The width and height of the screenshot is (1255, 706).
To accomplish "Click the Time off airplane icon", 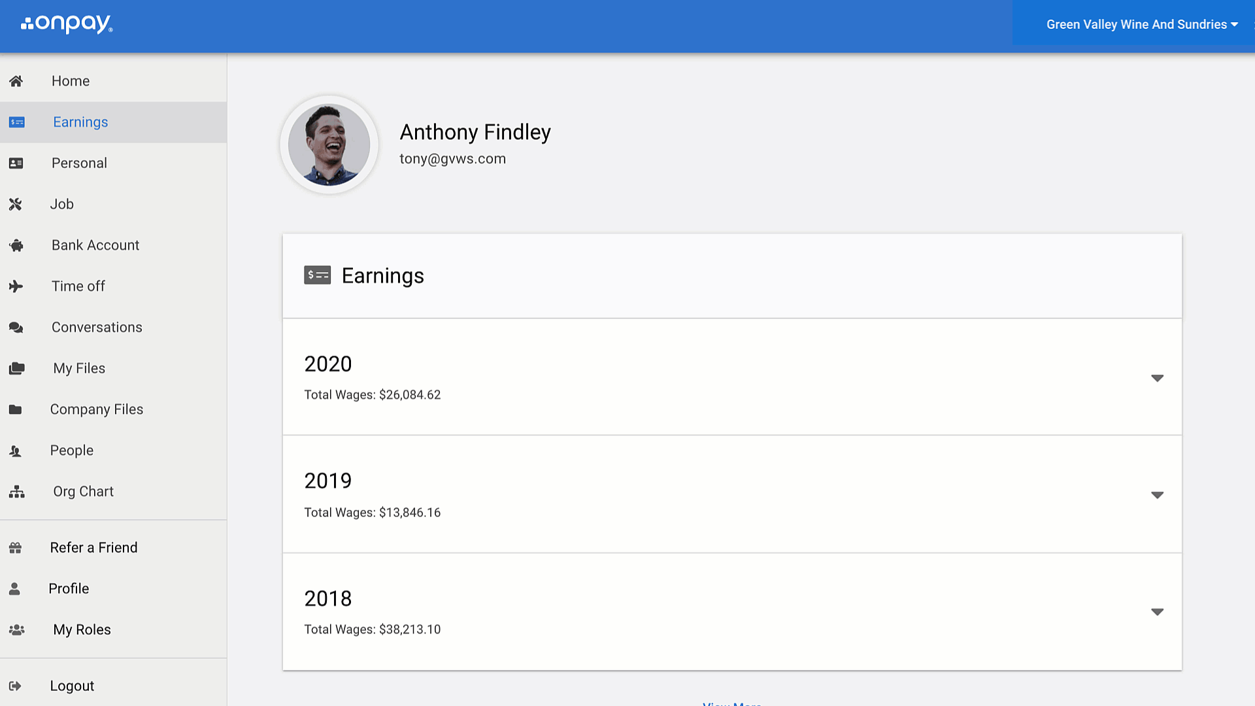I will 16,286.
